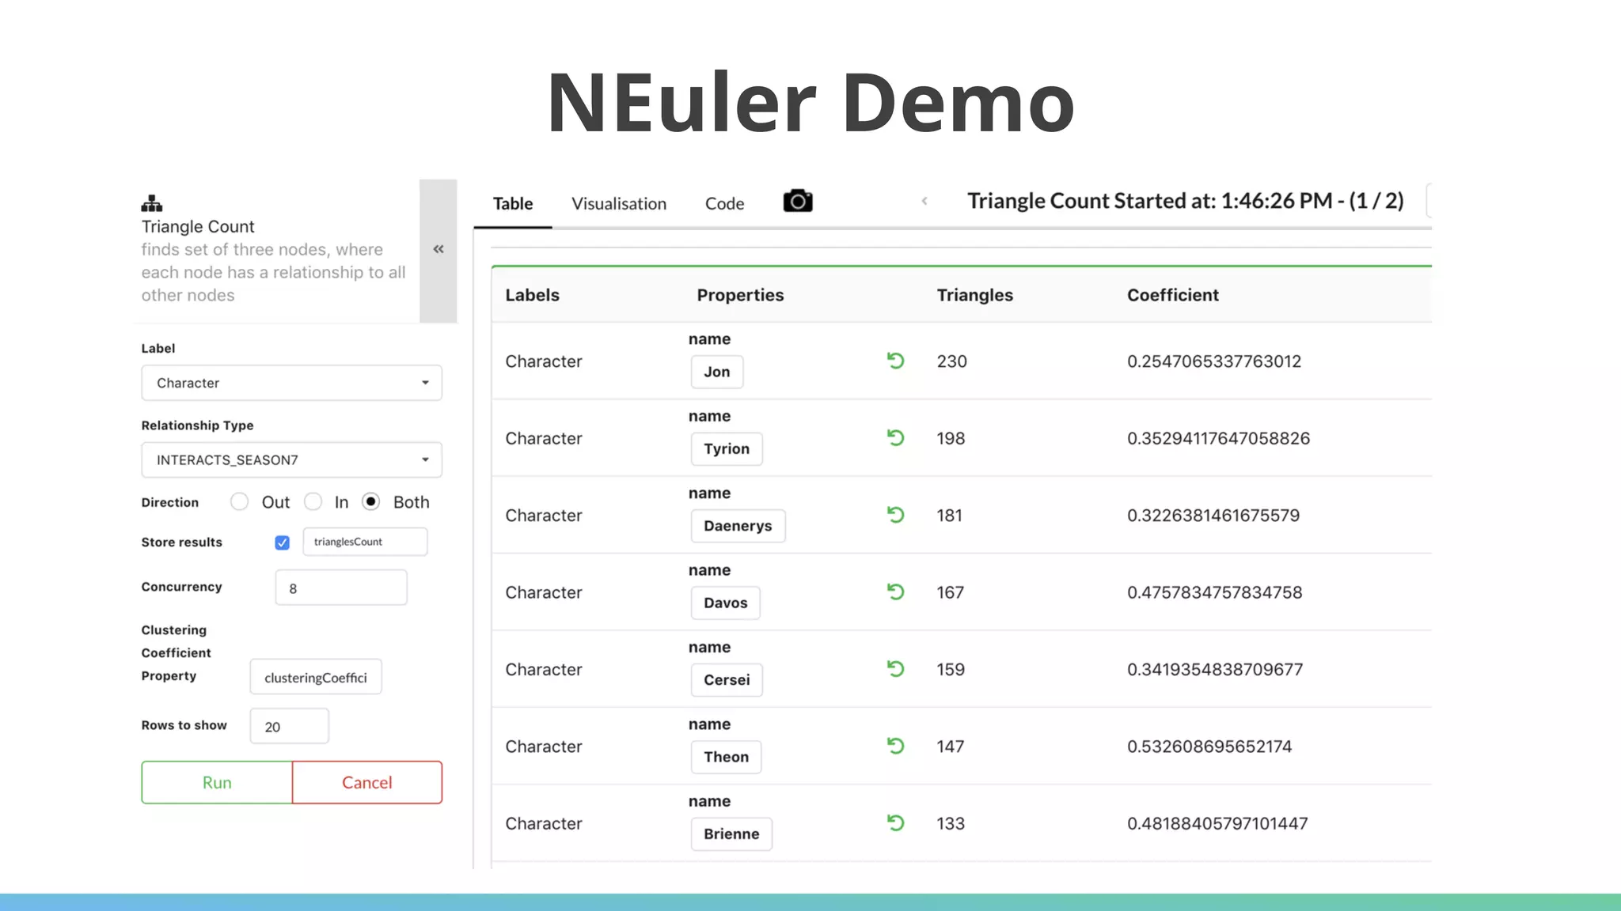Viewport: 1621px width, 911px height.
Task: Click the Rows to show field
Action: [290, 727]
